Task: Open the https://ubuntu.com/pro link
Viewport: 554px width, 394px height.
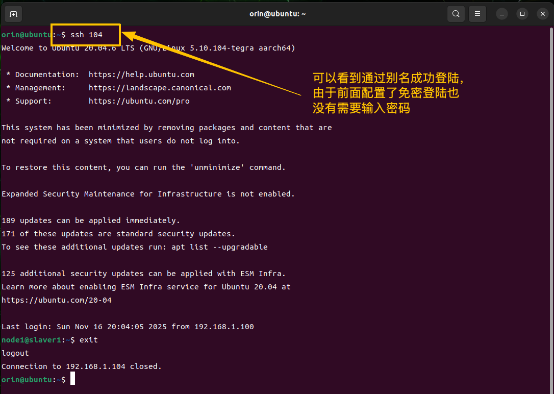Action: pyautogui.click(x=139, y=101)
